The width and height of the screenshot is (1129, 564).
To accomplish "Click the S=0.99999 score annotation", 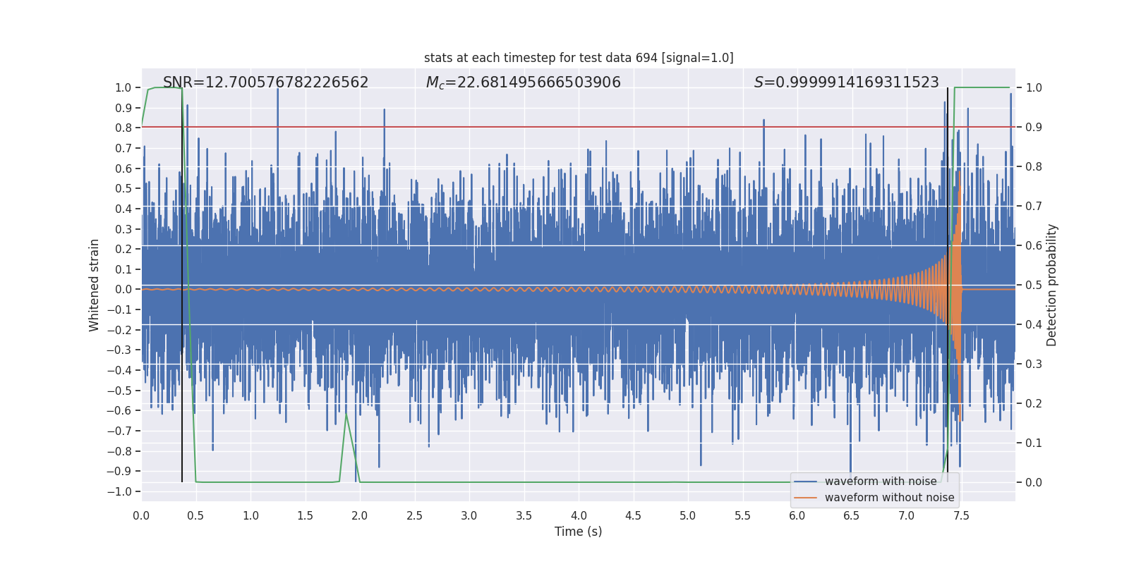I will [x=846, y=82].
